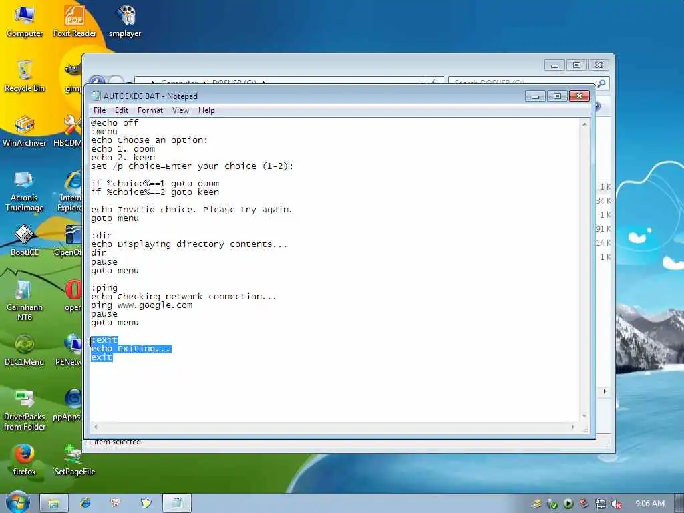Open the Notepad Help menu
Image resolution: width=684 pixels, height=513 pixels.
[x=206, y=110]
